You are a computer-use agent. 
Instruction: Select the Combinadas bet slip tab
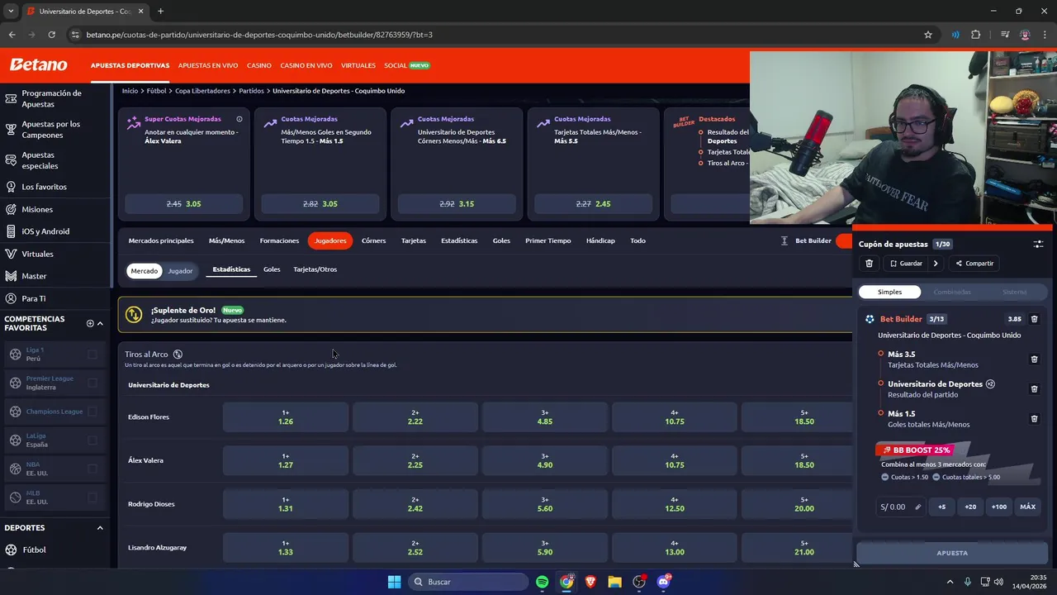(x=952, y=292)
